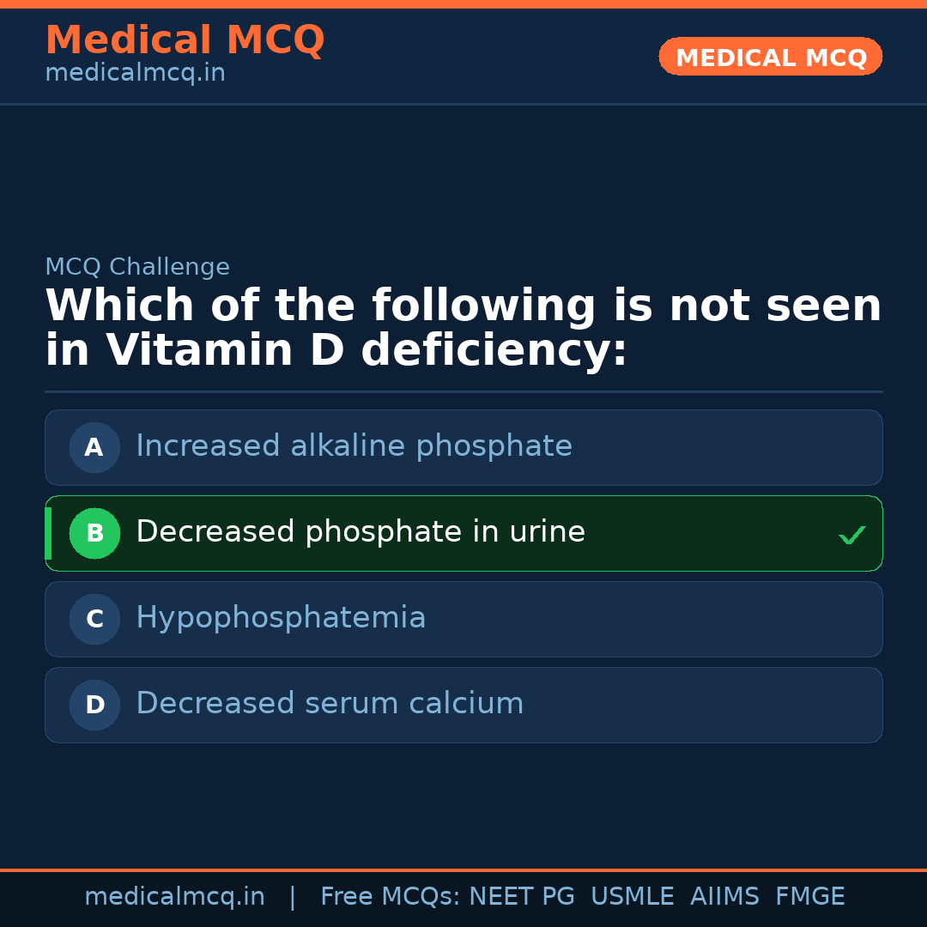The height and width of the screenshot is (927, 927).
Task: Select "Decreased phosphate in urine" answer text
Action: pos(360,532)
